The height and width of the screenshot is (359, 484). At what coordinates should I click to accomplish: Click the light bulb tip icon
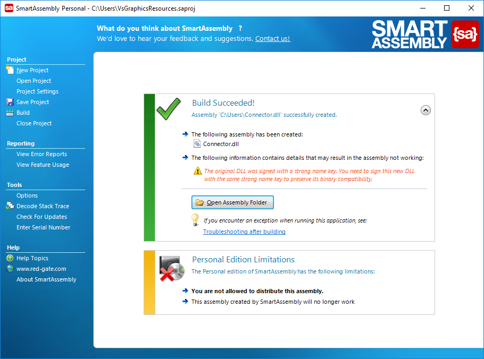[195, 220]
